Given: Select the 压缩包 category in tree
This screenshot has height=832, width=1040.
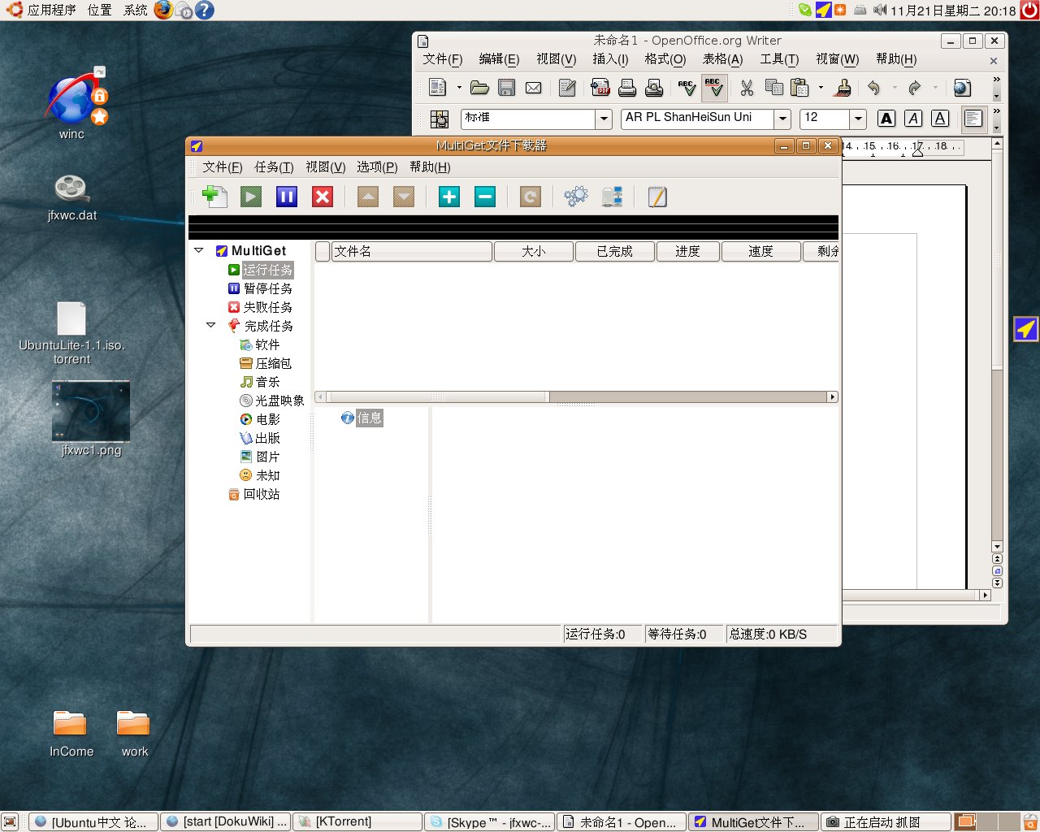Looking at the screenshot, I should click(x=266, y=363).
